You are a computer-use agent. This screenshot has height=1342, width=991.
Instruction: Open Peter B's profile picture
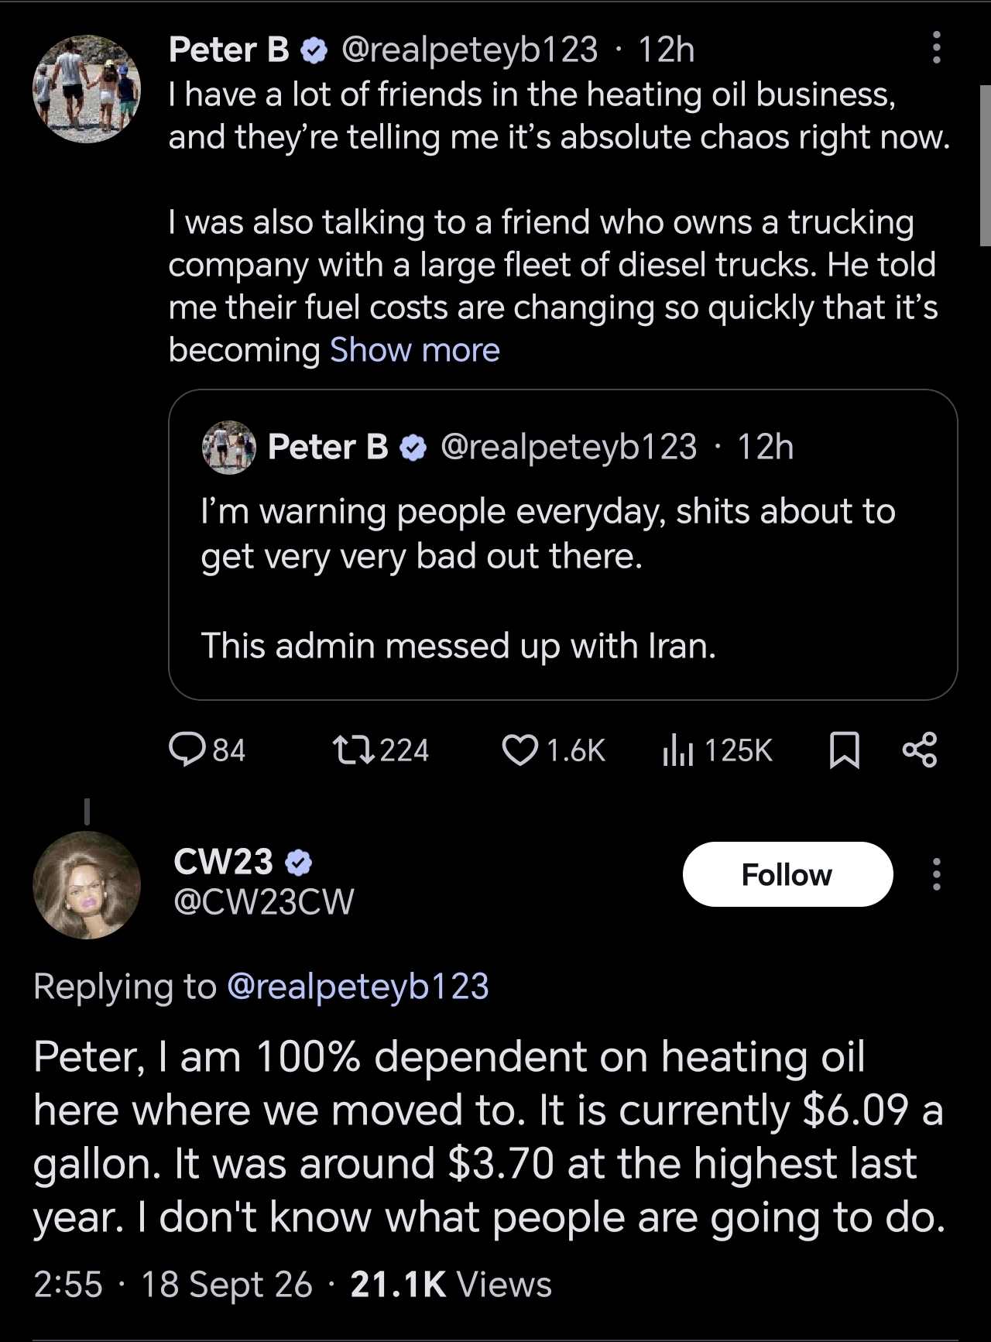(86, 89)
